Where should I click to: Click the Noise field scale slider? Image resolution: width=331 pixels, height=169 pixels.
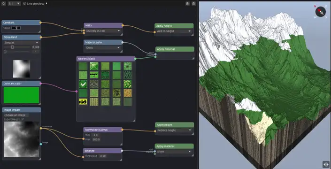click(x=17, y=47)
